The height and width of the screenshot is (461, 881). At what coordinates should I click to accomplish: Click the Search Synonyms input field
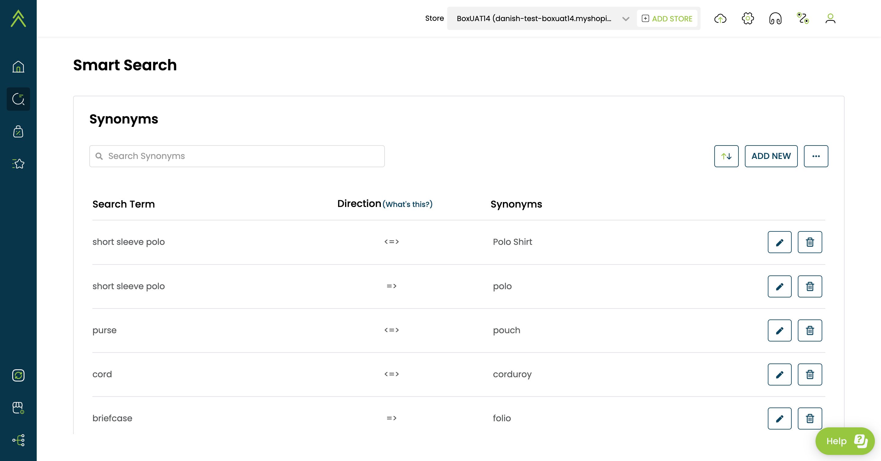(237, 156)
